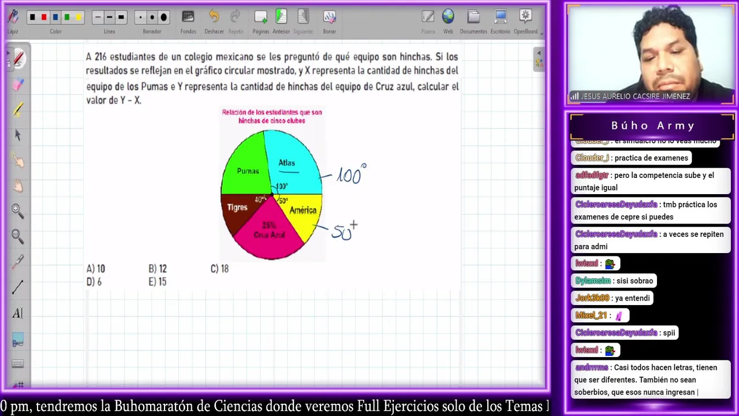
Task: Select small eraser size
Action: tap(140, 17)
